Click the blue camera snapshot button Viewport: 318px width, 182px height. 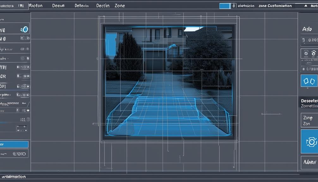point(309,141)
